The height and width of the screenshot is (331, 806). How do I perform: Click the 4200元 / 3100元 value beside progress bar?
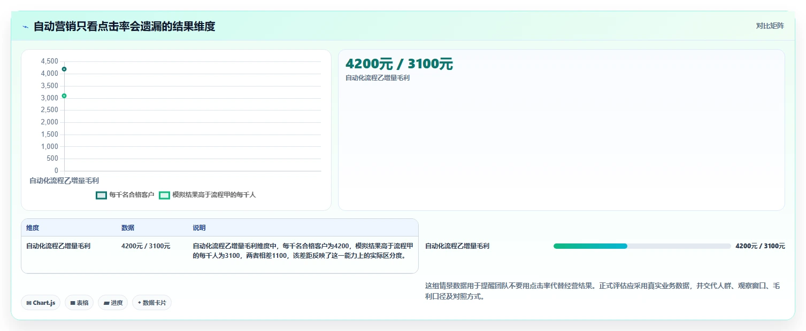click(760, 246)
